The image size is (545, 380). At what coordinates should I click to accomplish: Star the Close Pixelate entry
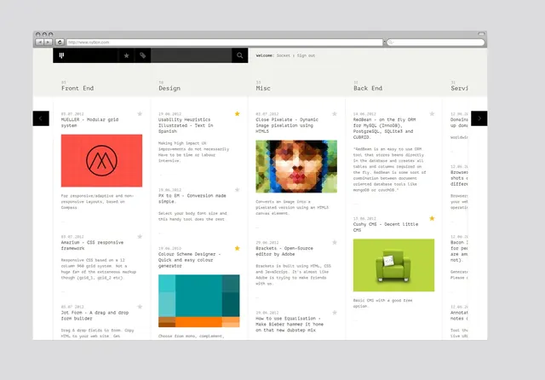(x=335, y=113)
